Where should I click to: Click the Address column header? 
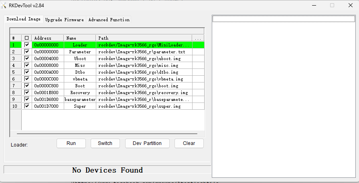48,38
